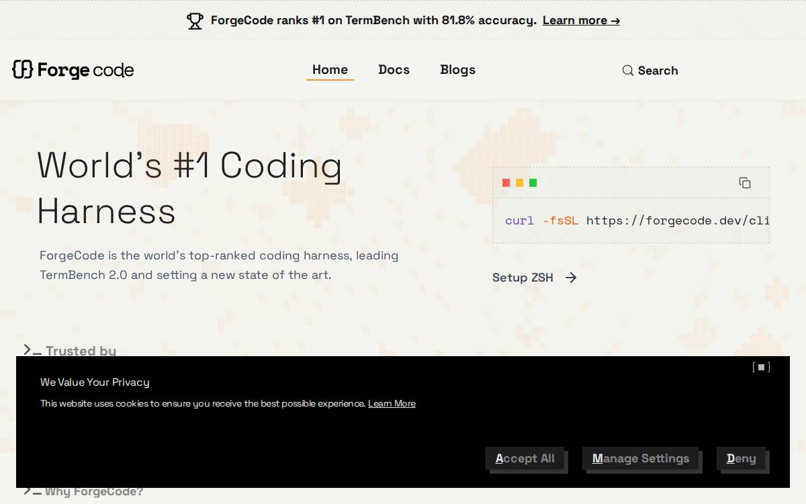
Task: Click the green terminal window dot
Action: point(533,183)
